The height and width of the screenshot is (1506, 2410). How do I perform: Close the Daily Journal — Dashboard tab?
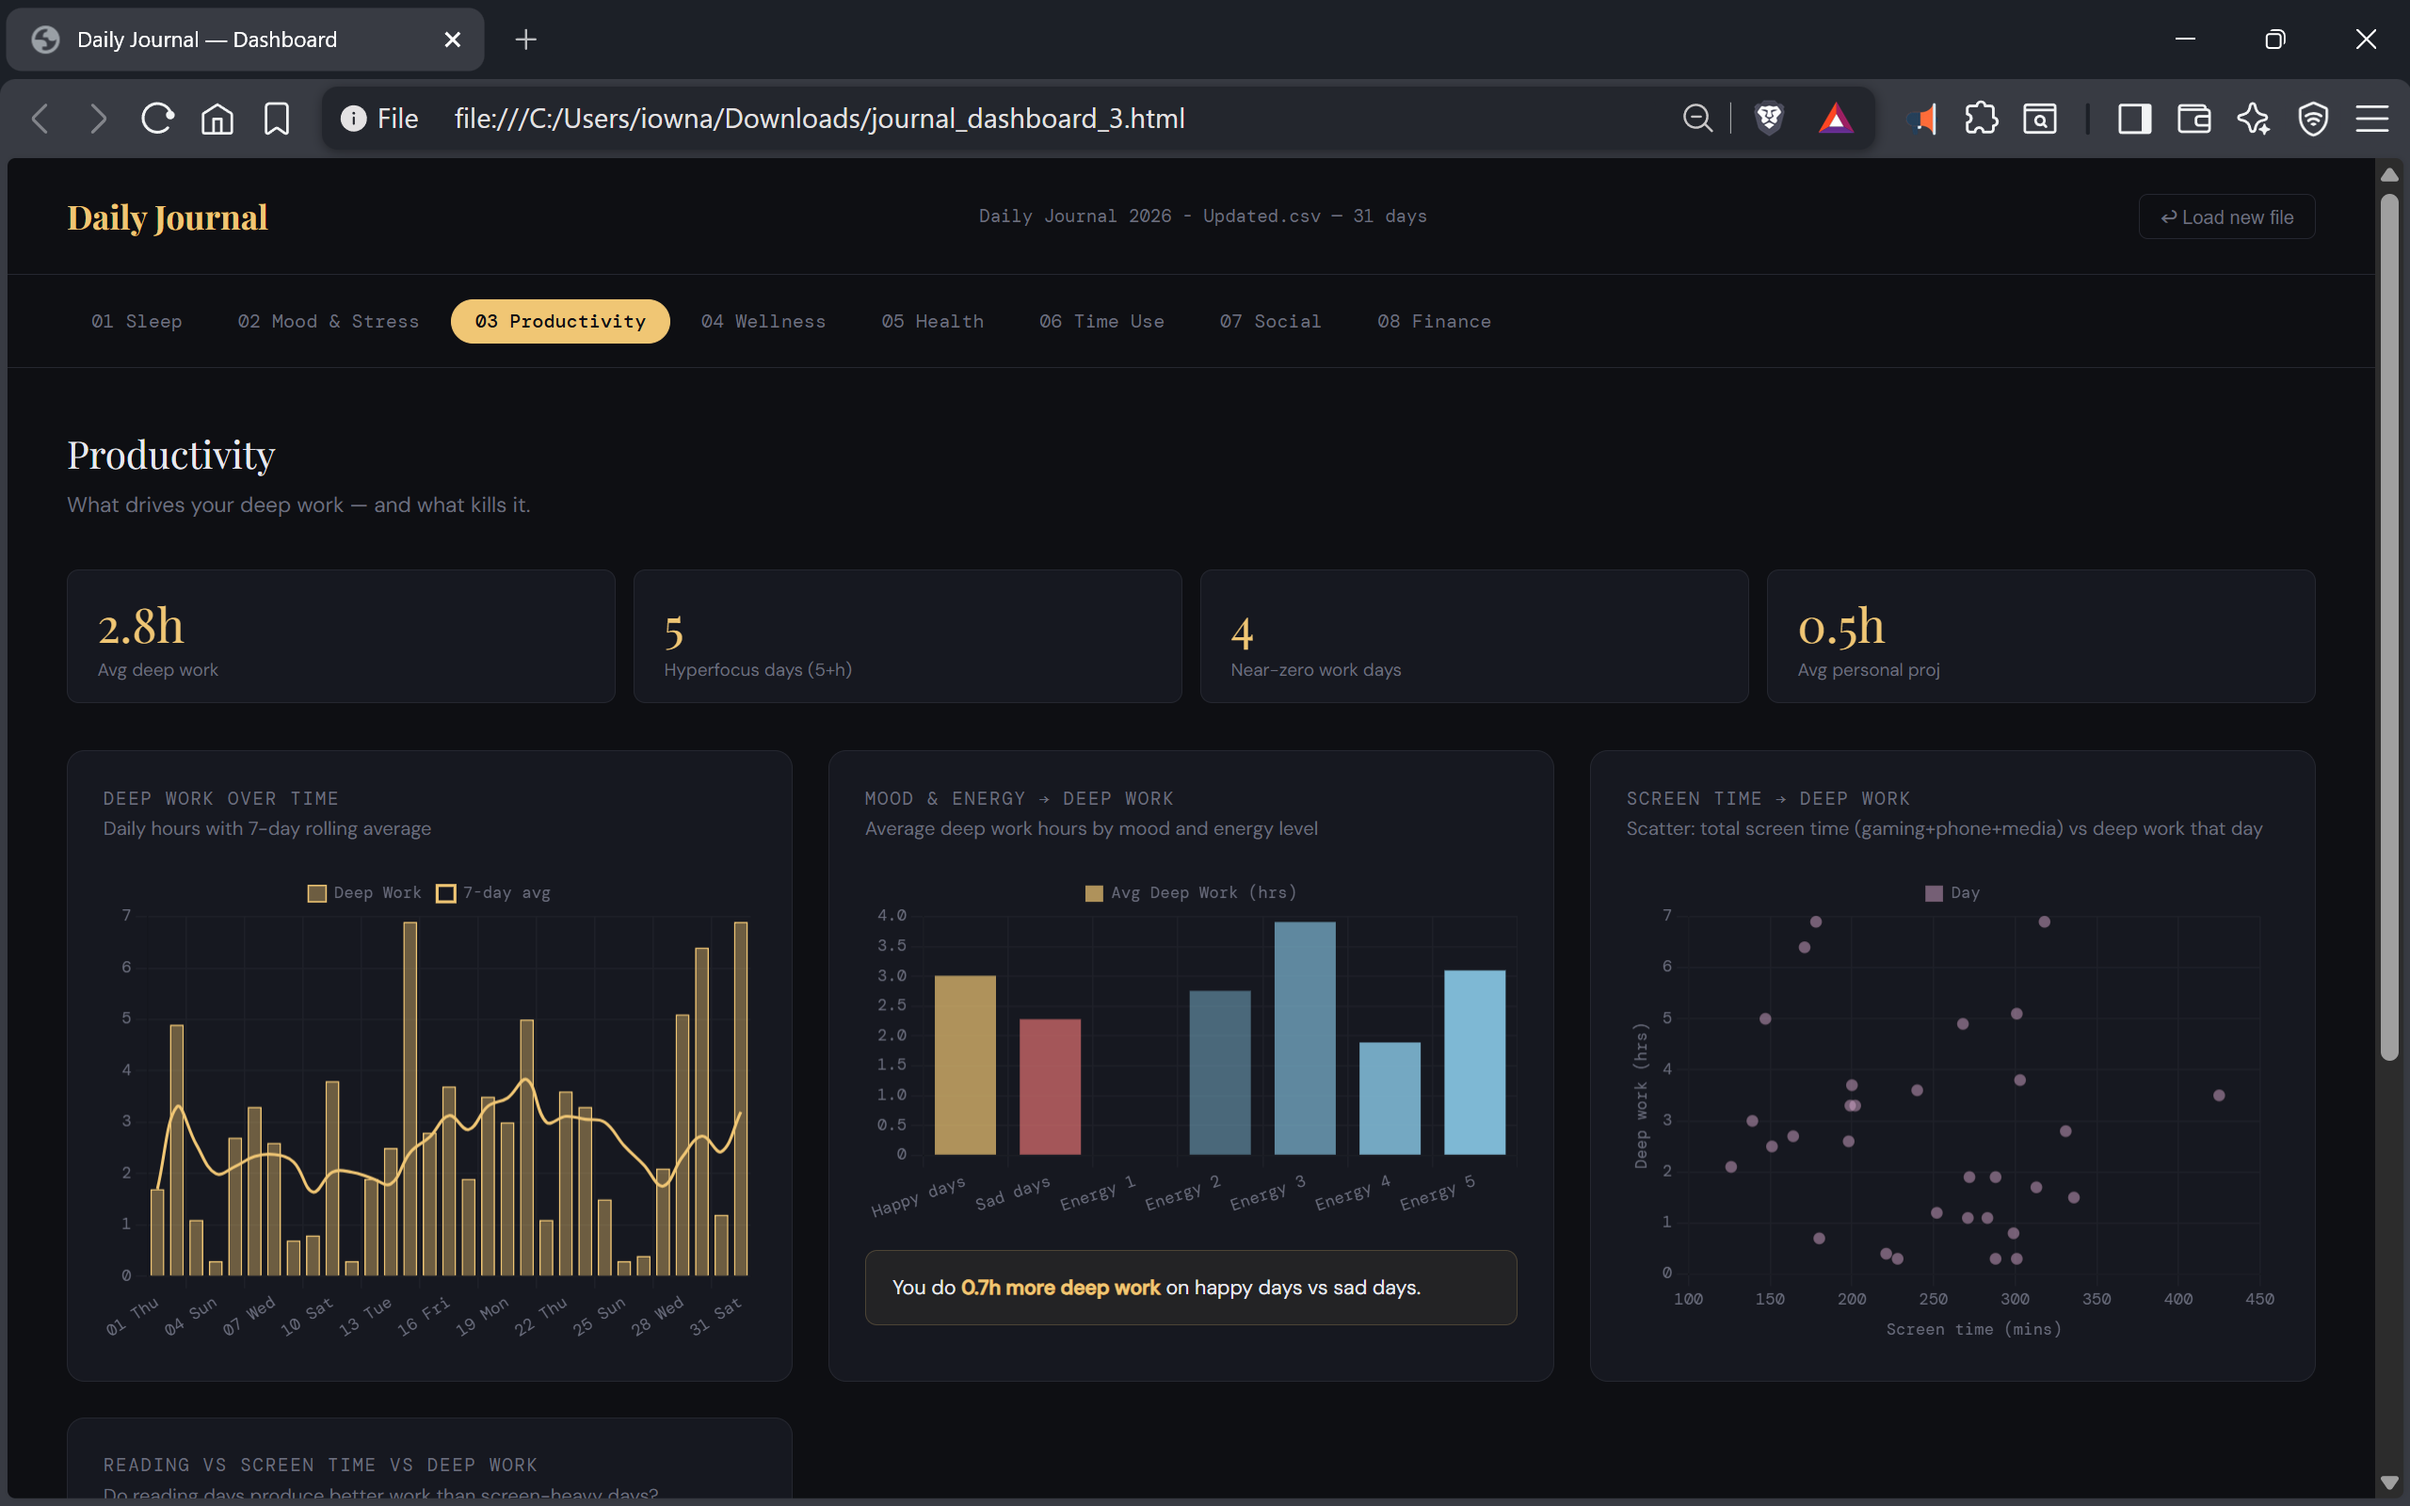[x=452, y=39]
